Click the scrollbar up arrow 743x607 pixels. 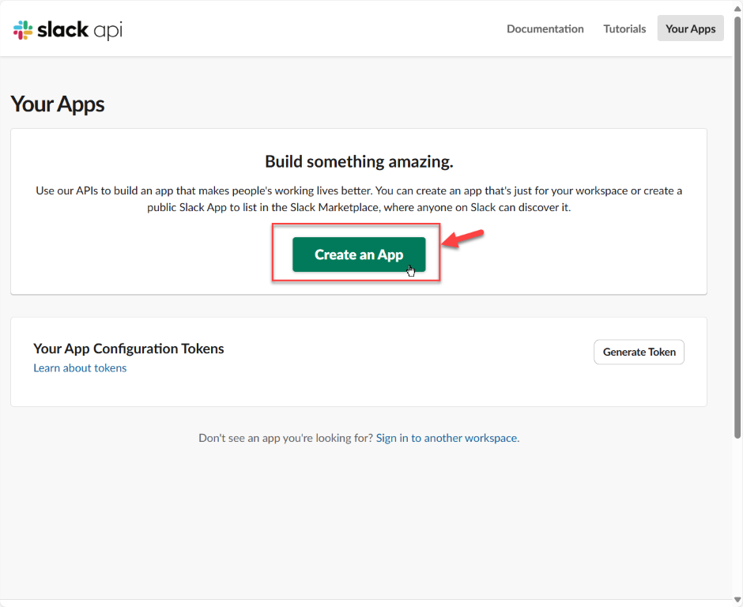point(737,9)
